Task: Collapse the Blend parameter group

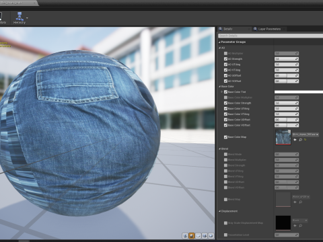Action: pyautogui.click(x=219, y=149)
